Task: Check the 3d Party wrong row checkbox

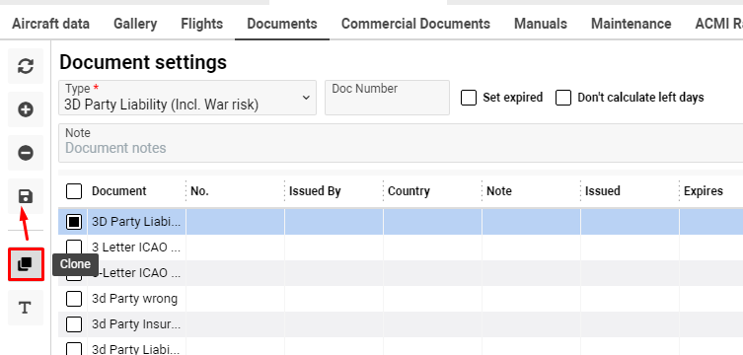Action: click(x=74, y=299)
